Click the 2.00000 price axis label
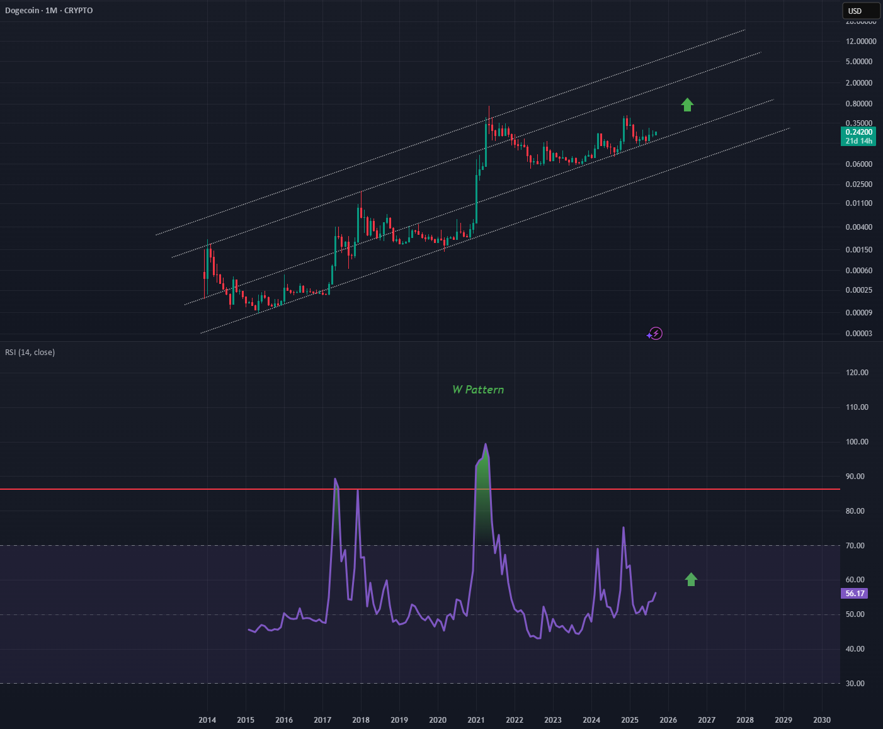The width and height of the screenshot is (883, 729). click(859, 83)
